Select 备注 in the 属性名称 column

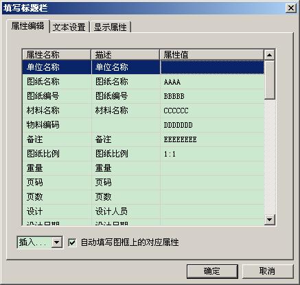57,139
